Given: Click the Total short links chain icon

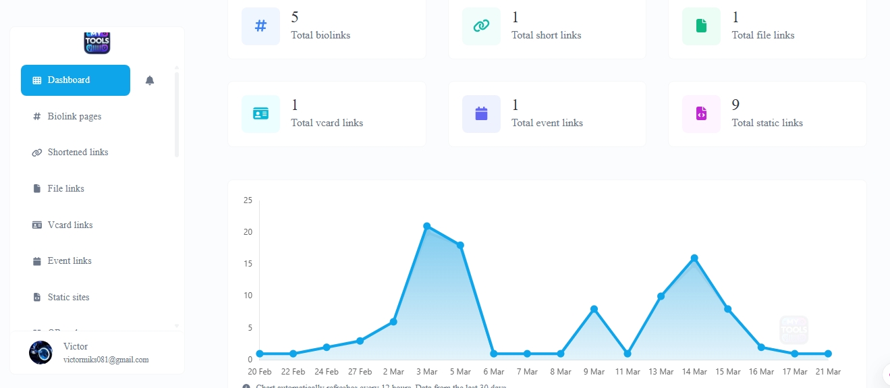Looking at the screenshot, I should pyautogui.click(x=481, y=26).
